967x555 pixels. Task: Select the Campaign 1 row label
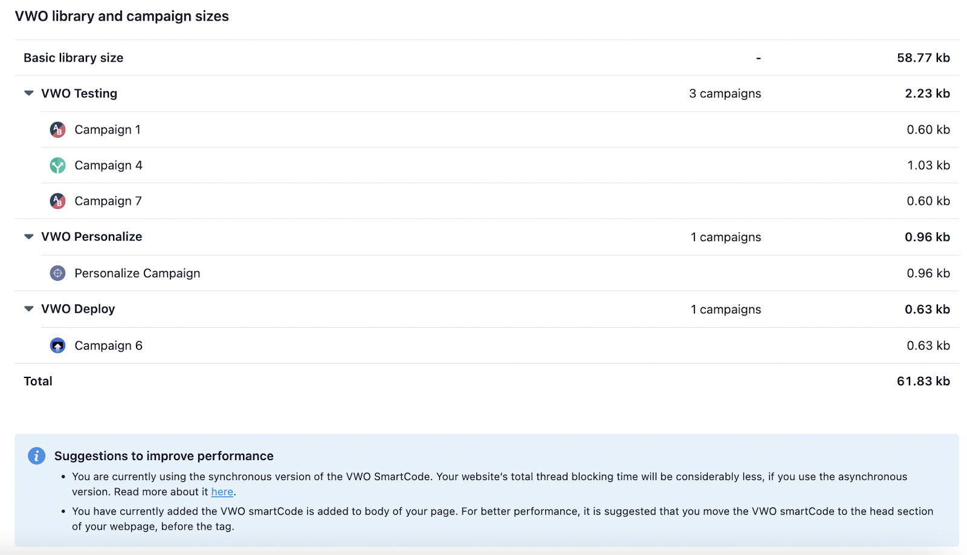coord(108,130)
